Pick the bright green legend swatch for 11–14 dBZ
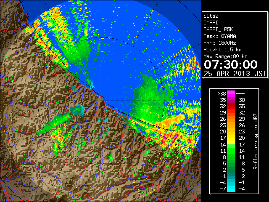Image resolution: width=269 pixels, height=202 pixels. click(231, 151)
